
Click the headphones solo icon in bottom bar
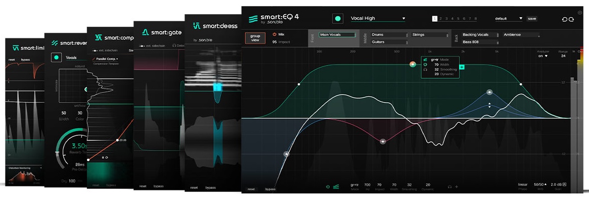(x=449, y=186)
